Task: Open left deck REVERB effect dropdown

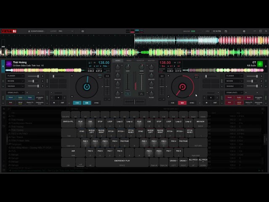Action: coord(15,81)
